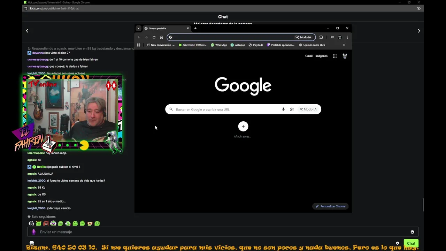The width and height of the screenshot is (446, 251).
Task: Open Chrome profile avatar in toolbar
Action: (340, 37)
